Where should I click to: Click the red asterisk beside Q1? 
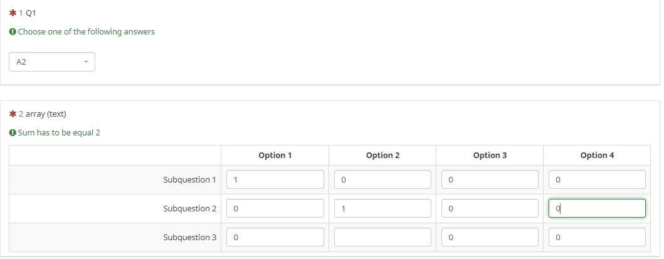click(13, 13)
